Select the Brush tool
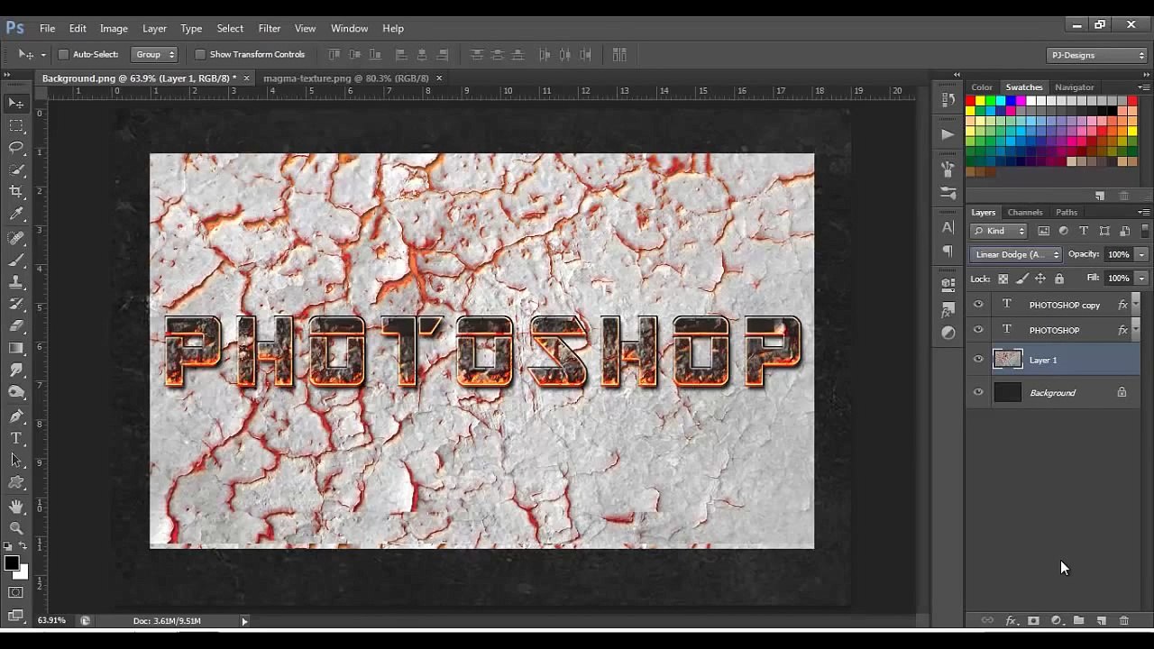 [x=16, y=260]
